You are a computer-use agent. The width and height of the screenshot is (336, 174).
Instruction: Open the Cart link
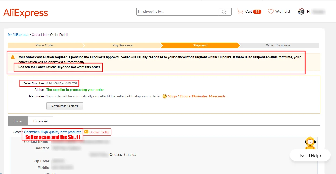pyautogui.click(x=248, y=12)
